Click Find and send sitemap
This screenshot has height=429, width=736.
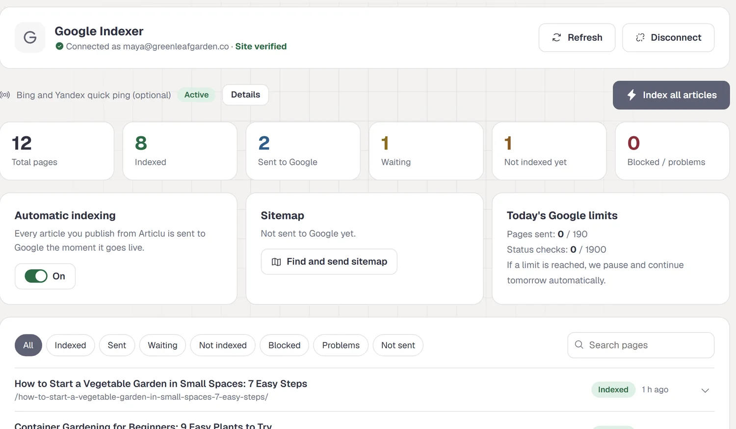[x=329, y=262]
